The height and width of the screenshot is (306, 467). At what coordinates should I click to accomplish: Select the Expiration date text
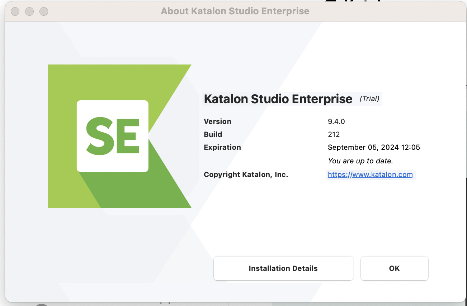point(374,147)
